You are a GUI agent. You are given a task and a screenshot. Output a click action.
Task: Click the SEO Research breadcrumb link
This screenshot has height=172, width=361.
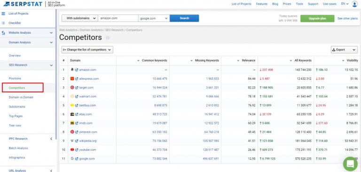(x=114, y=30)
